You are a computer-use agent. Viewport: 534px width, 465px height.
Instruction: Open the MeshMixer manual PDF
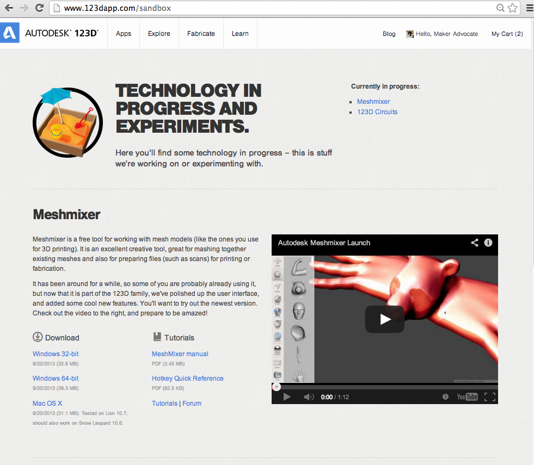180,354
